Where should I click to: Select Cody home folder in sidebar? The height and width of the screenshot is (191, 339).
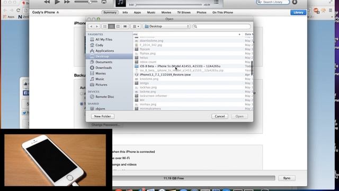pyautogui.click(x=99, y=45)
